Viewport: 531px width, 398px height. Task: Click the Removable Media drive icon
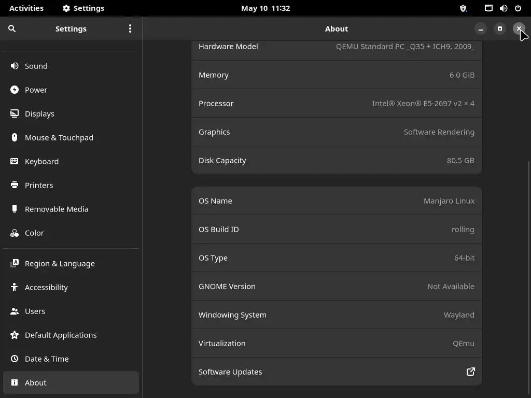(x=14, y=209)
